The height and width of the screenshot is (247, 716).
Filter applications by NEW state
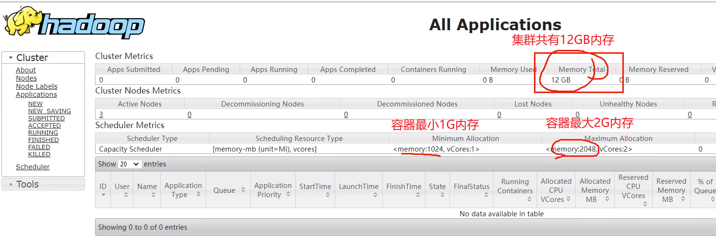tap(36, 104)
